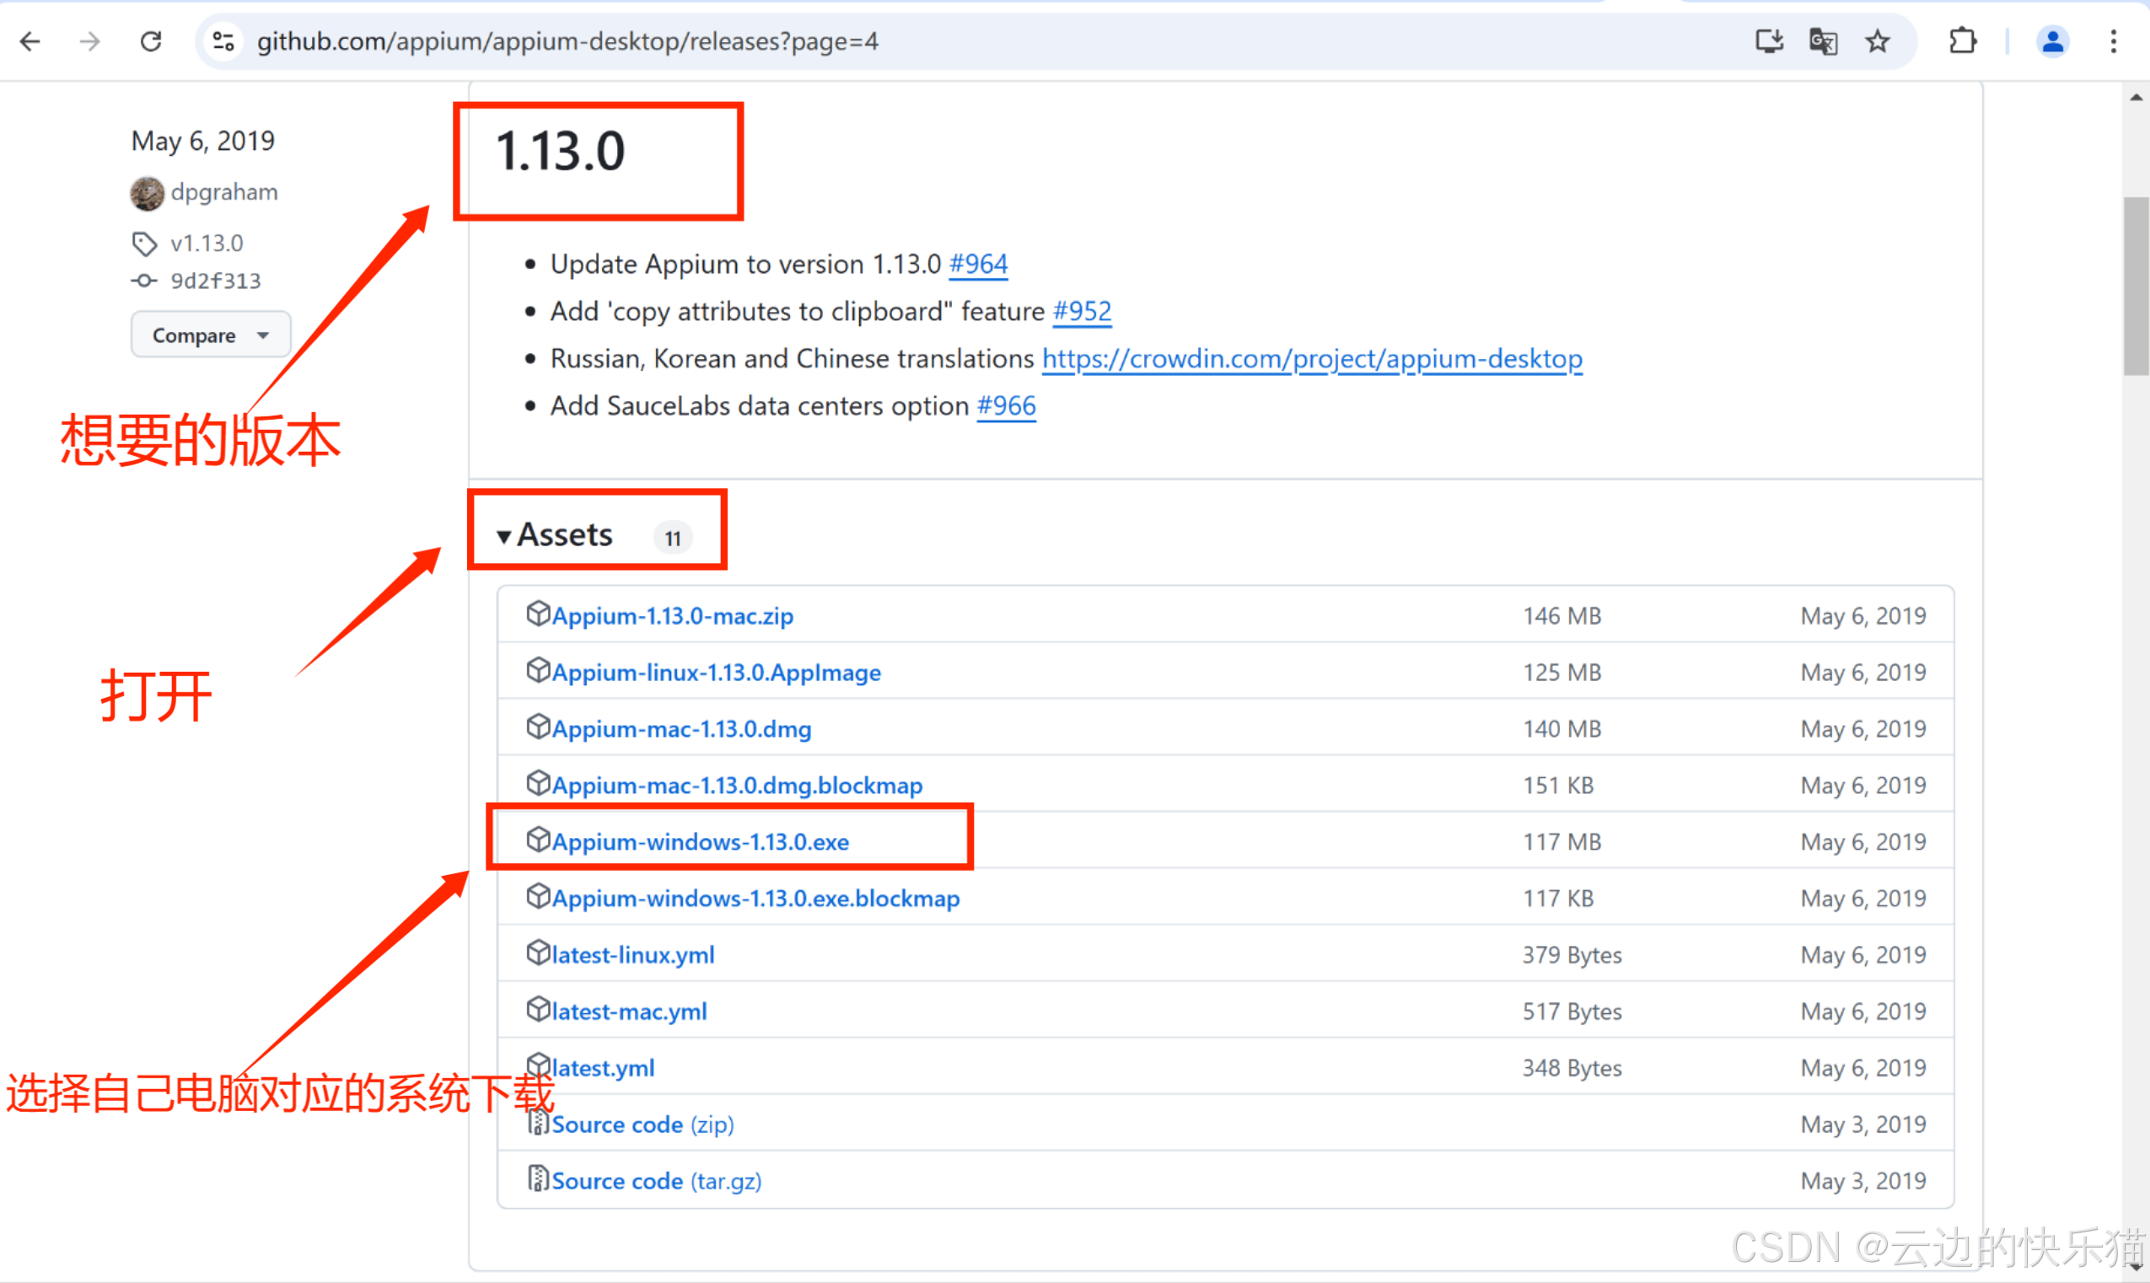Open pull request #964
Screen dimensions: 2150x1283
click(x=979, y=264)
